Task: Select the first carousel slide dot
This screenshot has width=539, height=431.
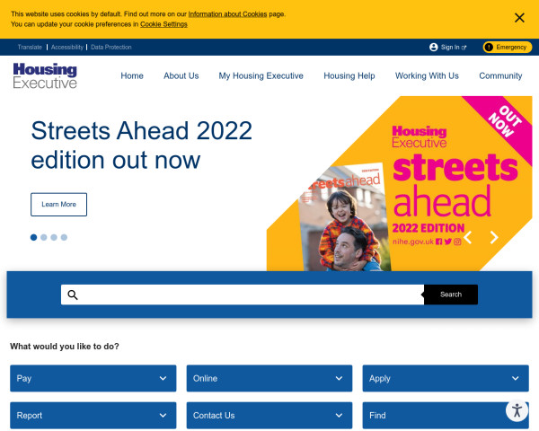Action: [x=34, y=237]
